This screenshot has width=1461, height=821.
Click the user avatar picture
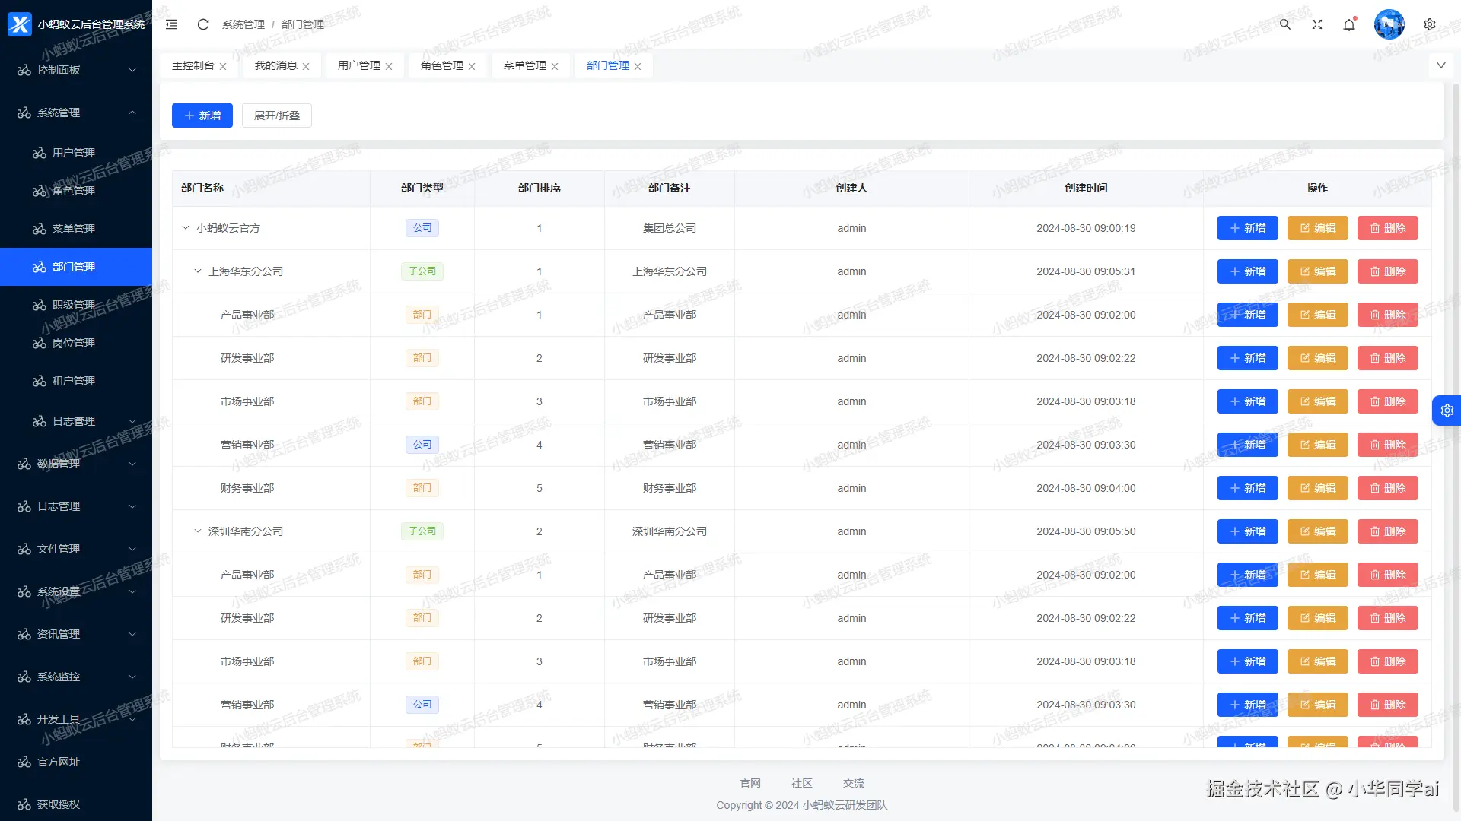[1389, 24]
